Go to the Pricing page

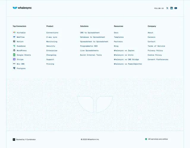click(x=50, y=64)
